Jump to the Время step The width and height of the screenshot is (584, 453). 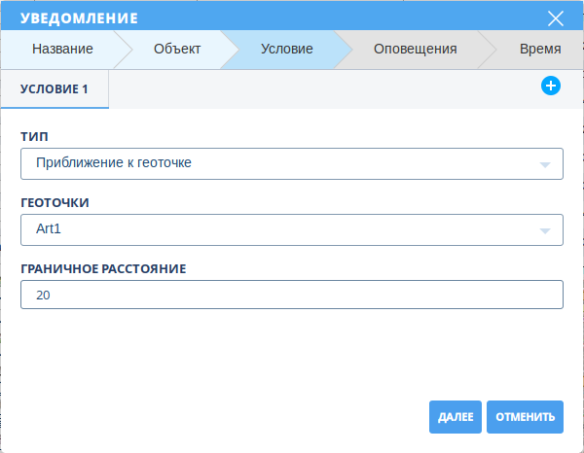(x=539, y=49)
